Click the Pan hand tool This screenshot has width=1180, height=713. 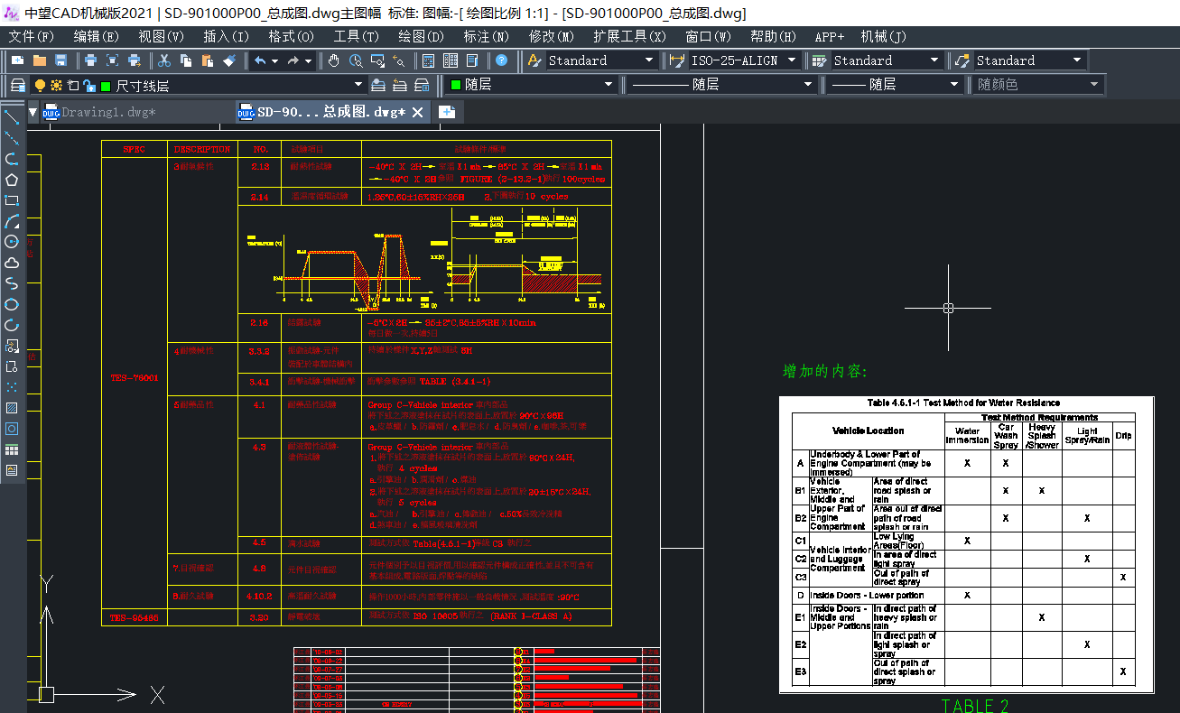[334, 60]
